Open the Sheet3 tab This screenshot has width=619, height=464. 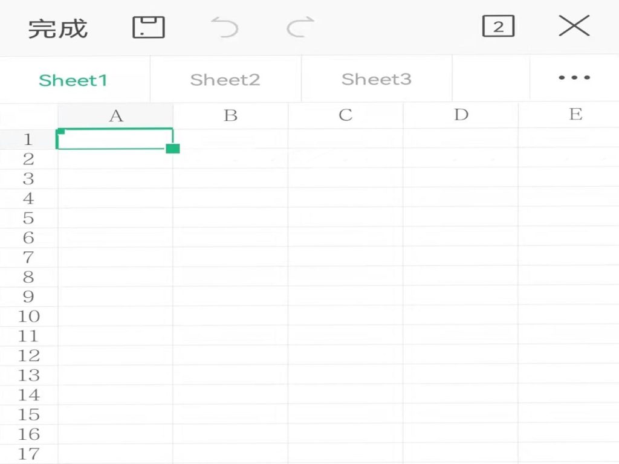point(376,79)
